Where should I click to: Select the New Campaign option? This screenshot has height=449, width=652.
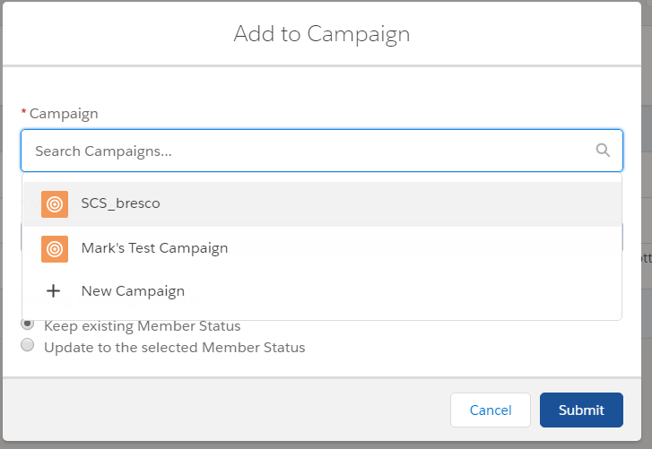(322, 290)
